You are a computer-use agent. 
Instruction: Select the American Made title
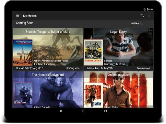click(118, 75)
